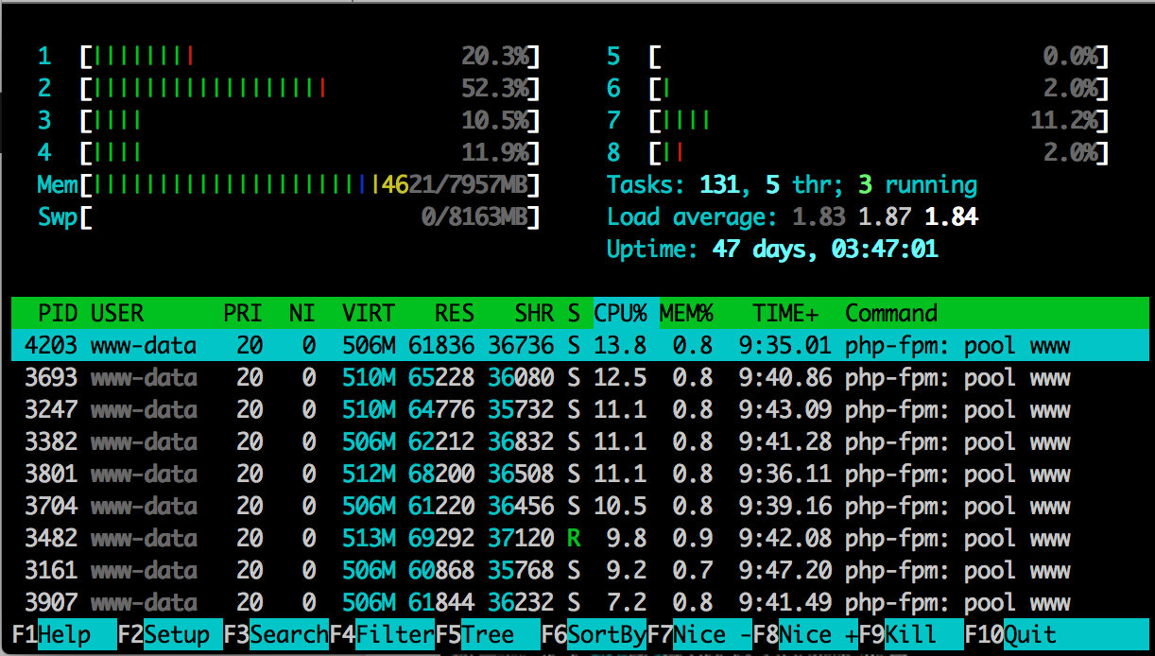The height and width of the screenshot is (656, 1155).
Task: Sort by the RES column header
Action: [x=455, y=313]
